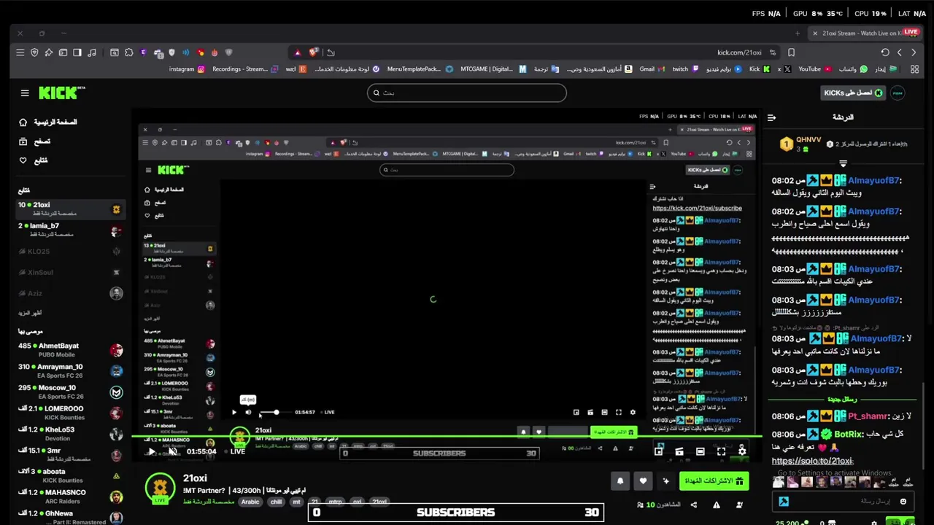Open a new browser tab with plus
934x525 pixels.
[x=797, y=33]
